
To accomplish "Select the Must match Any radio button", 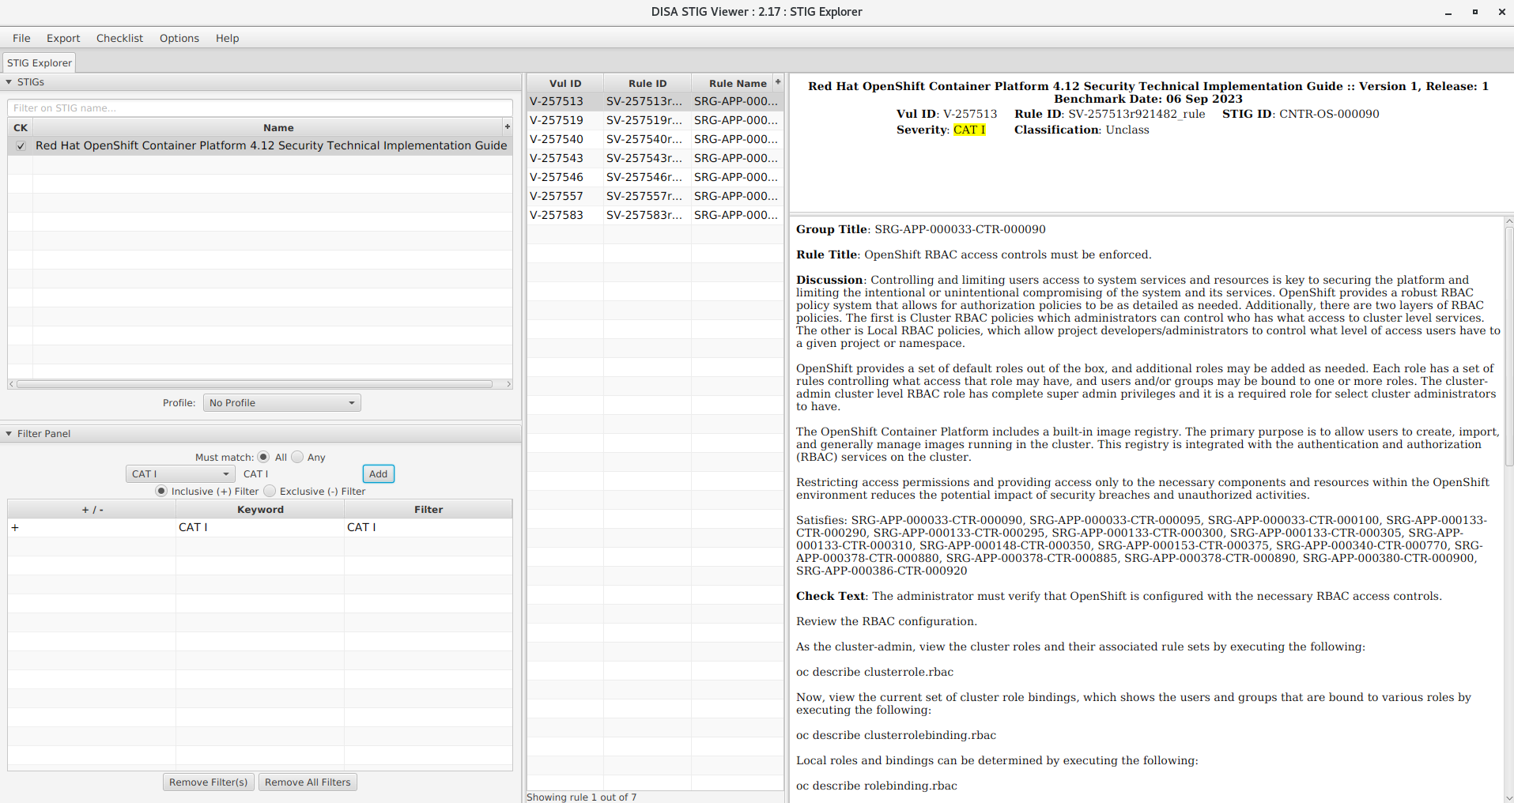I will point(297,457).
